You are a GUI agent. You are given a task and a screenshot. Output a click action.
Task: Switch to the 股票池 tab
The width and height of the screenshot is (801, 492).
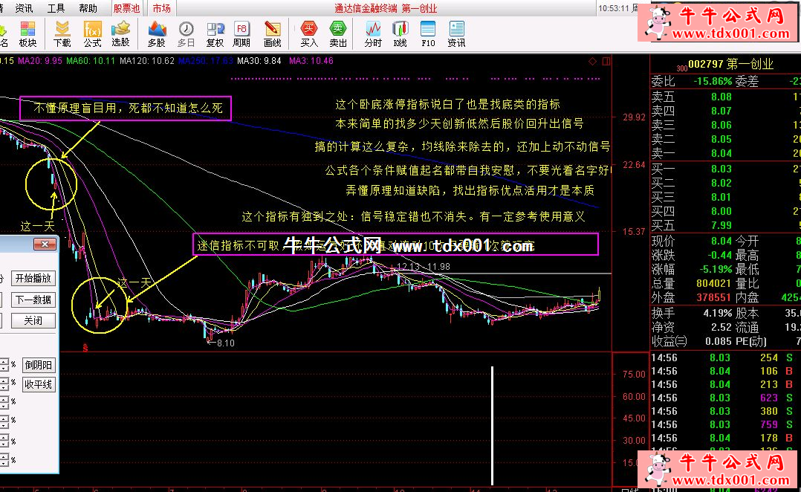126,8
